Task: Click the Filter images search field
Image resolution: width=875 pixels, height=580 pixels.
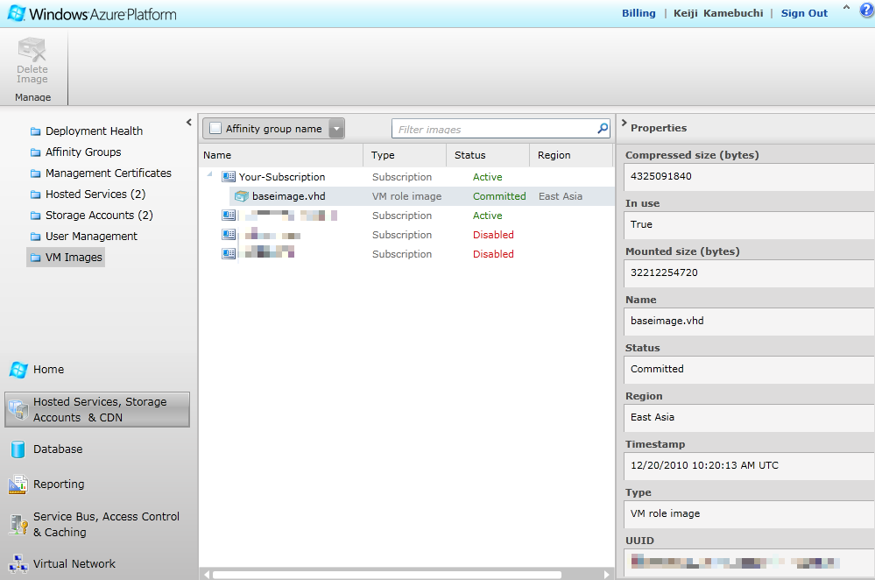Action: click(x=493, y=129)
